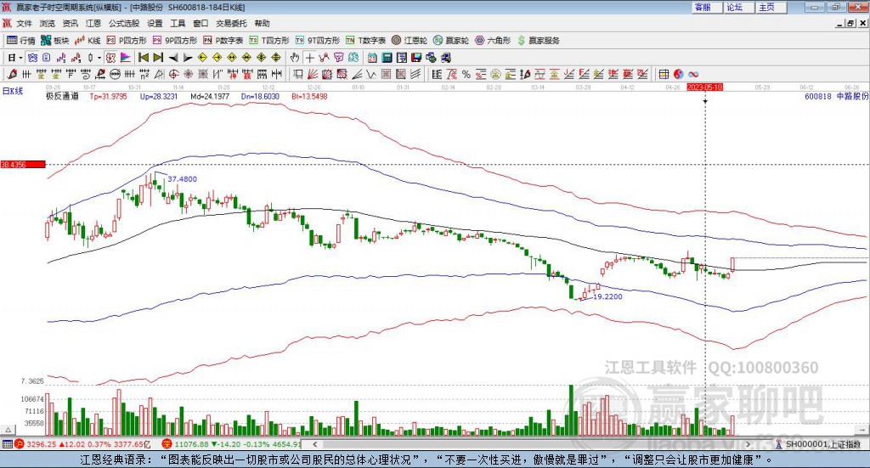
Task: Open the 六角形 hexagon tool
Action: tap(493, 41)
